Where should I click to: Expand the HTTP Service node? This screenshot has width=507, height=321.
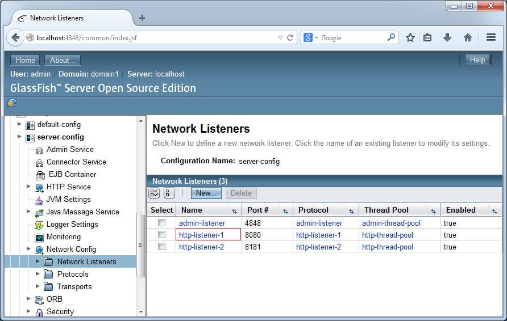pos(28,186)
